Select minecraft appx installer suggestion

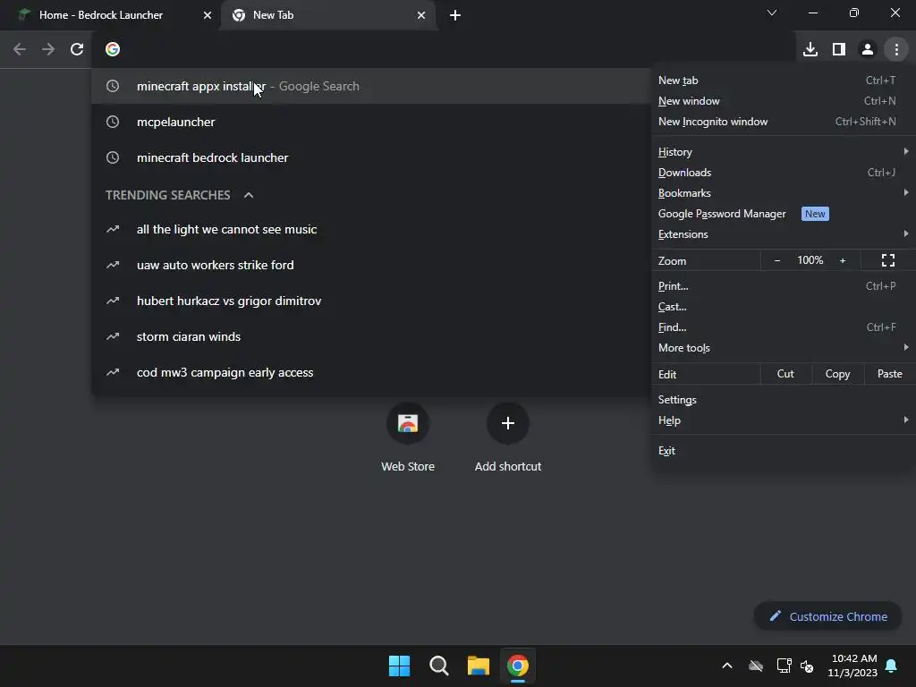pos(371,86)
